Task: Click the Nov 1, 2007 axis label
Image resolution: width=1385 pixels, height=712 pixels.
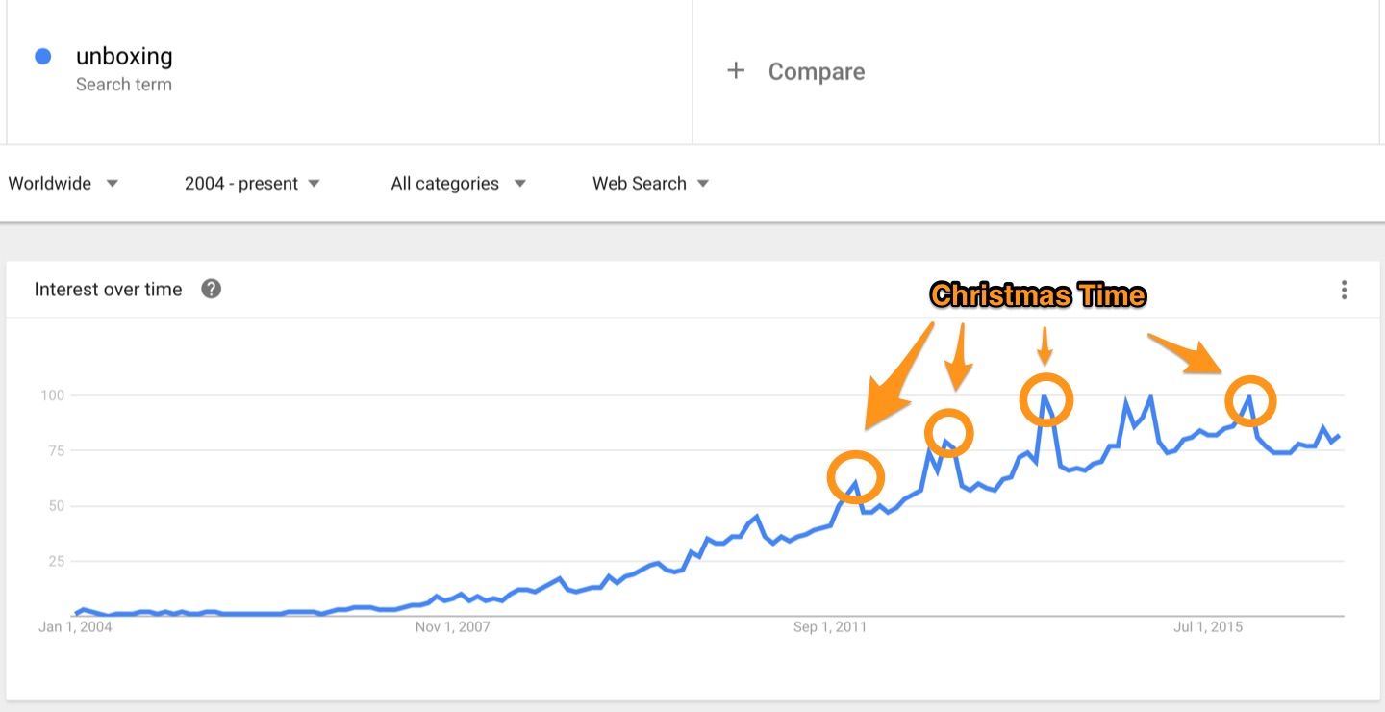Action: (452, 627)
